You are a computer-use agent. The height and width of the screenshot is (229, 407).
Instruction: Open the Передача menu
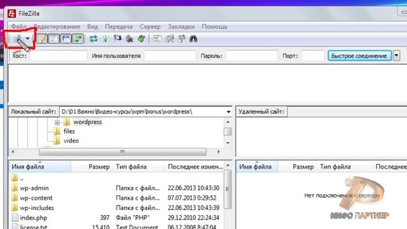[119, 27]
